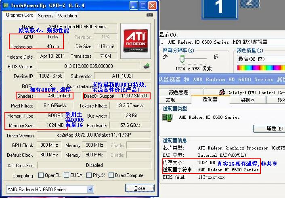Viewport: 285px width, 198px height.
Task: Toggle the DirectCompute checkbox
Action: pyautogui.click(x=111, y=175)
